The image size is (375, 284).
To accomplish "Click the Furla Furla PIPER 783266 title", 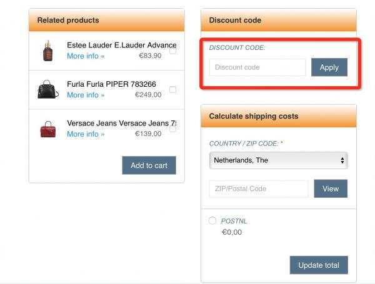I will tap(111, 84).
